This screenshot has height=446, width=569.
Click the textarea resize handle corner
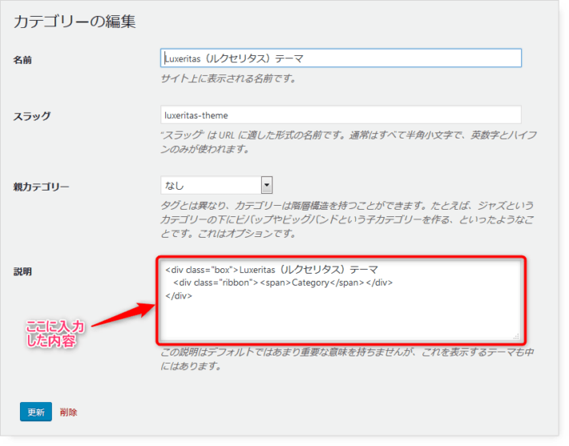click(x=516, y=336)
